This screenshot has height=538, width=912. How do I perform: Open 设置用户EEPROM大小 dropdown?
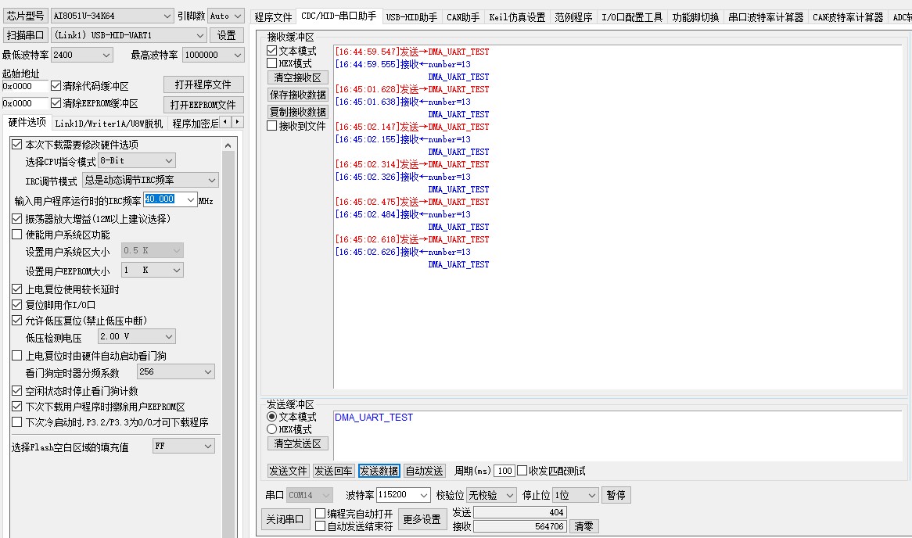(x=153, y=270)
